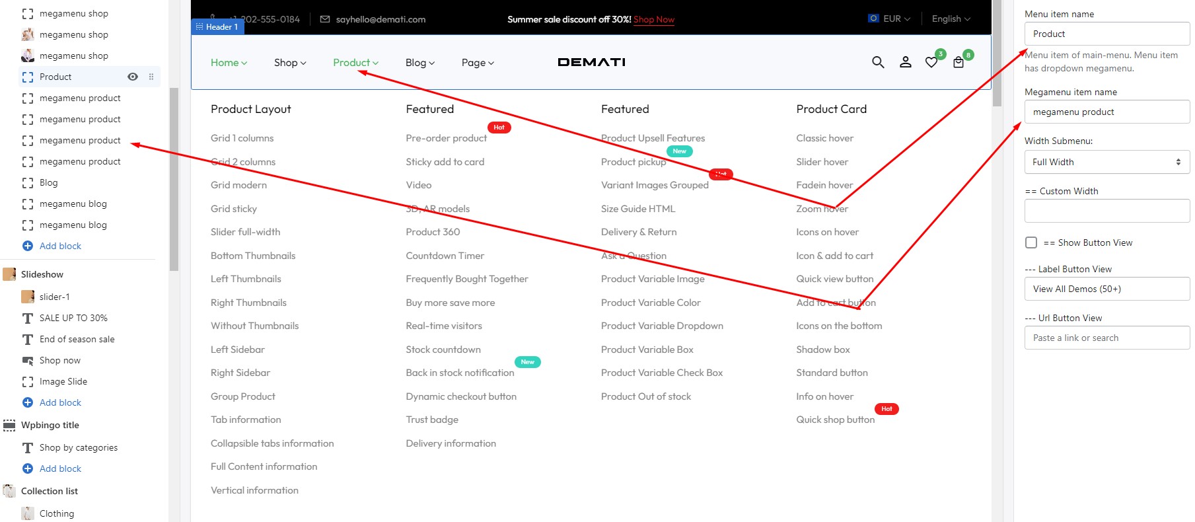Click the left sidebar vertical scrollbar

174,178
